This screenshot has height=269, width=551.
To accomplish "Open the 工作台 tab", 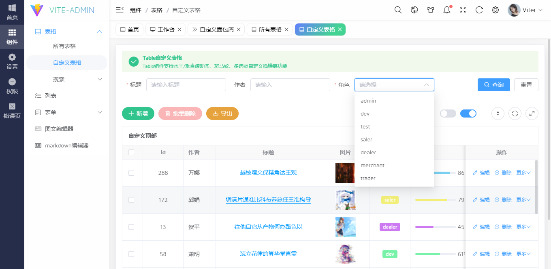I will pos(164,29).
